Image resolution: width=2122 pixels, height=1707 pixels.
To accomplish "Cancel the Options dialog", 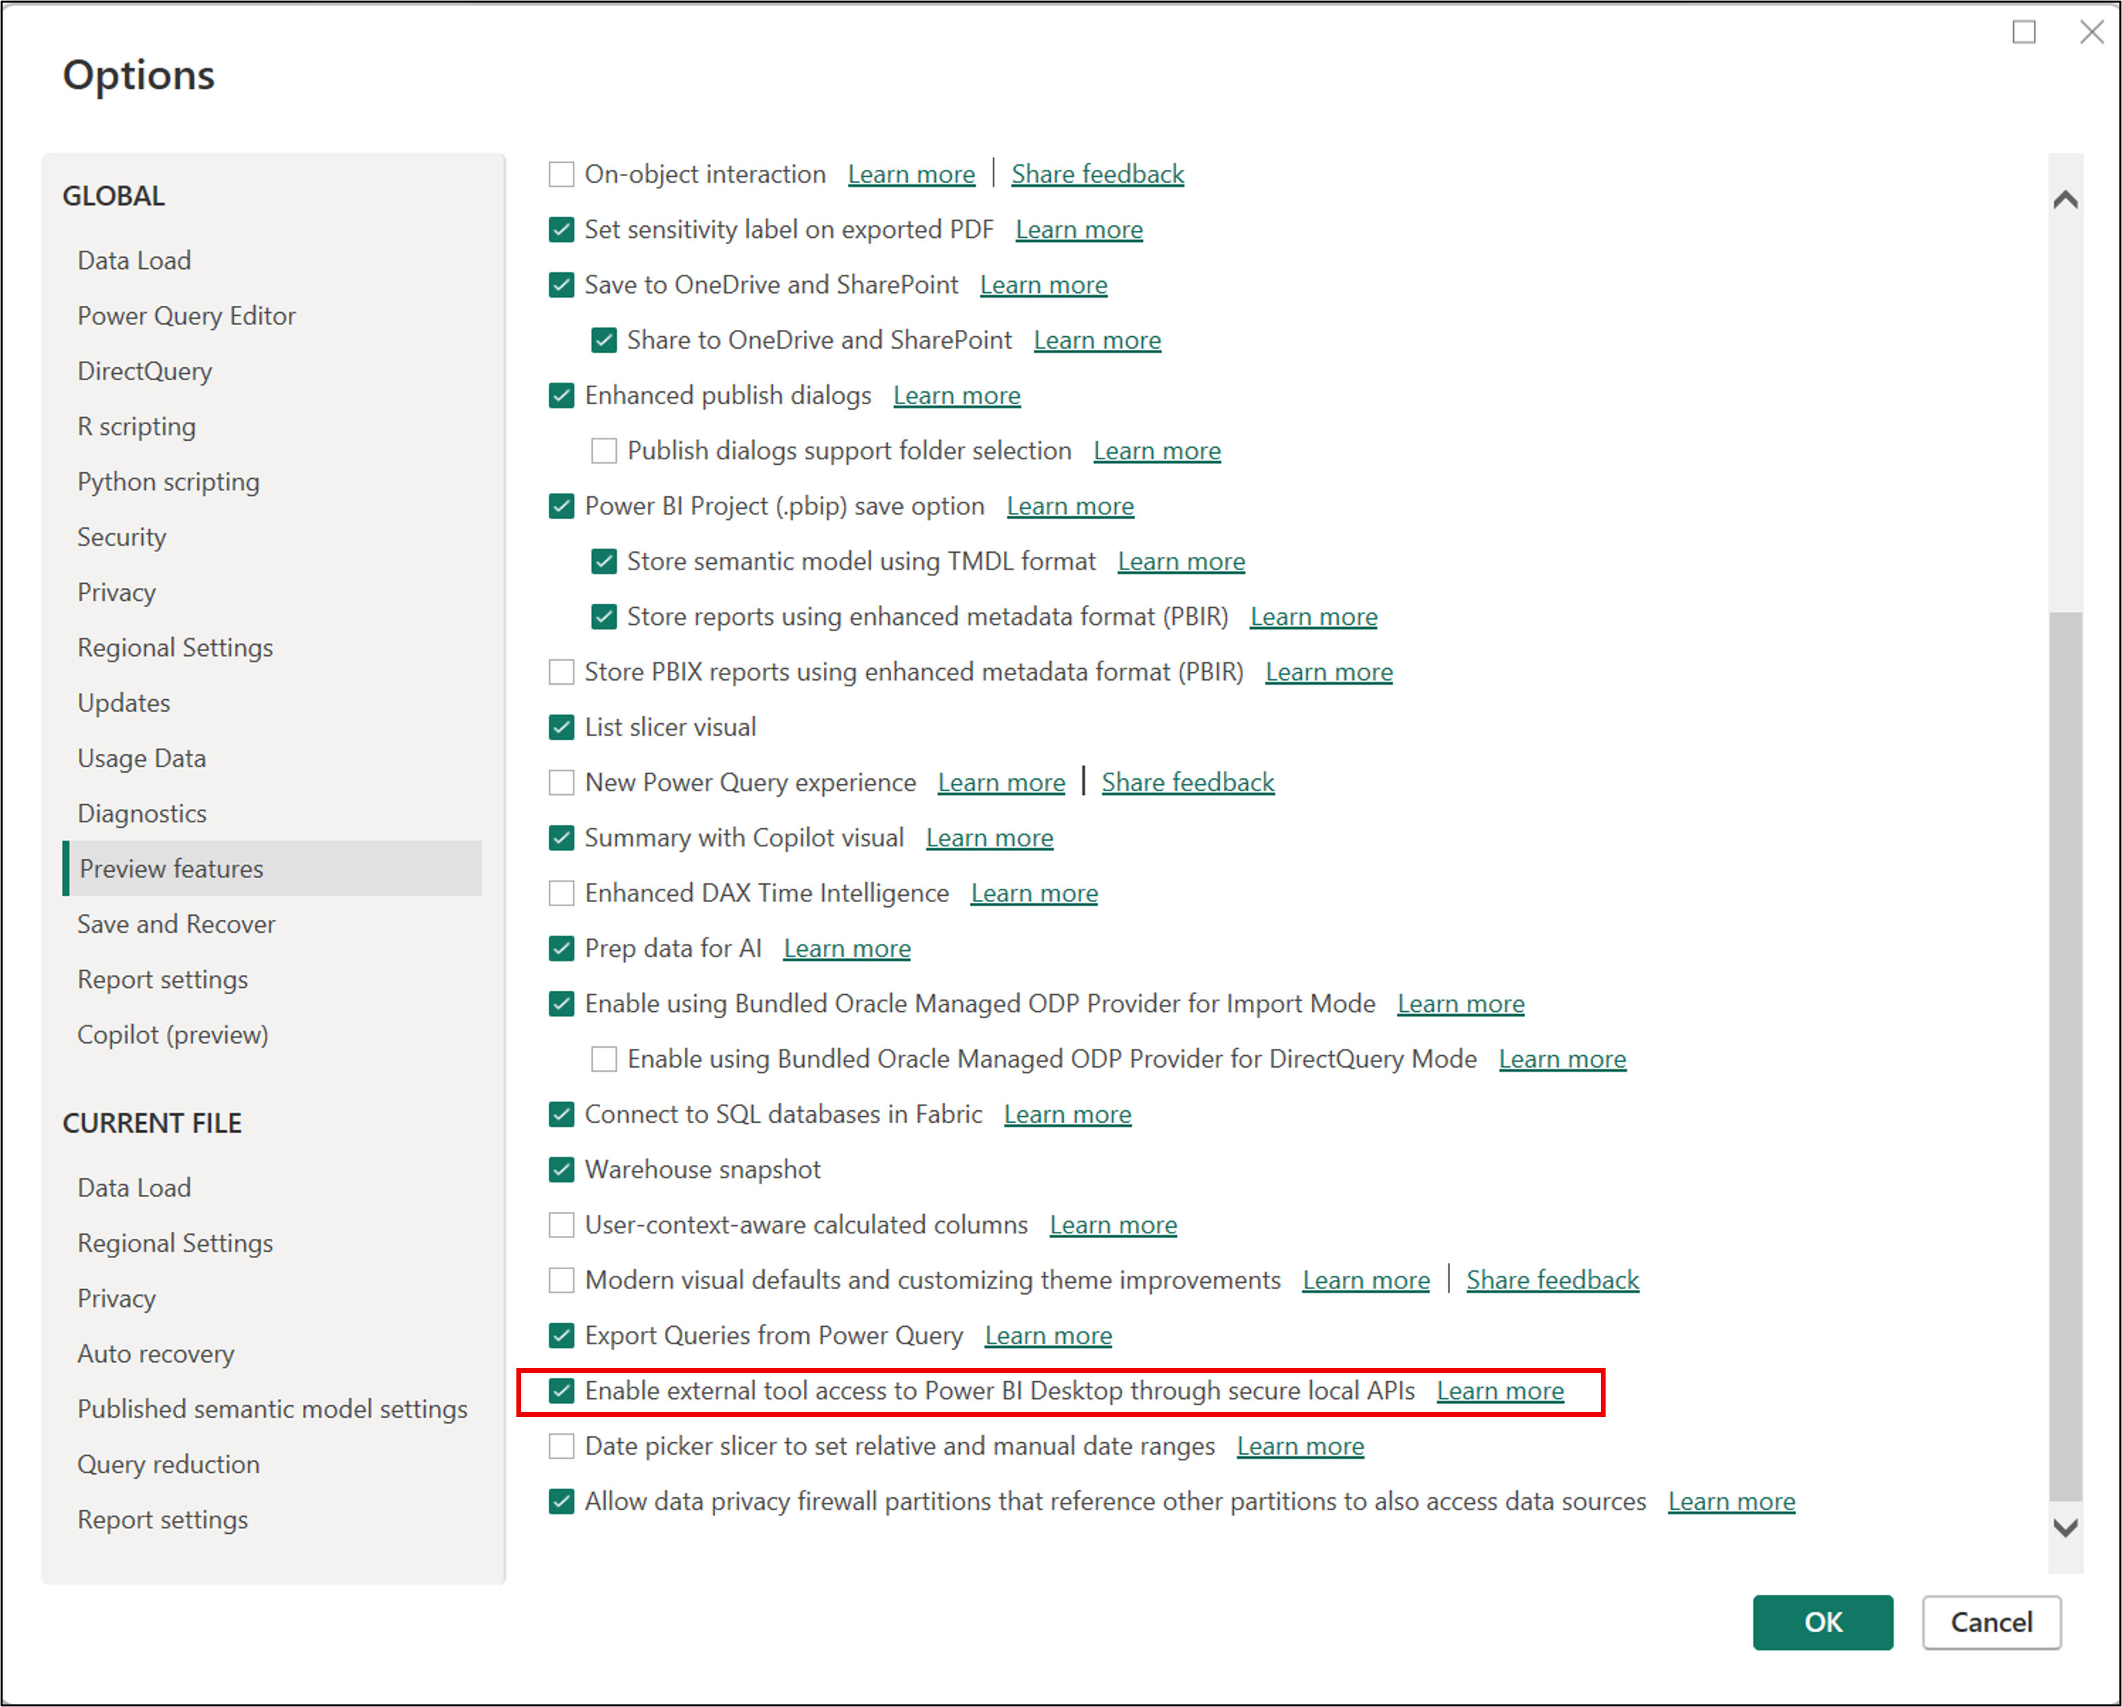I will 1991,1622.
